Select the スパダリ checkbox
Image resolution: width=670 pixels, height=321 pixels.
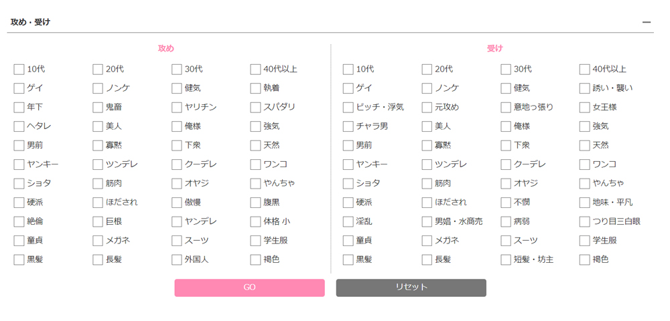click(256, 107)
